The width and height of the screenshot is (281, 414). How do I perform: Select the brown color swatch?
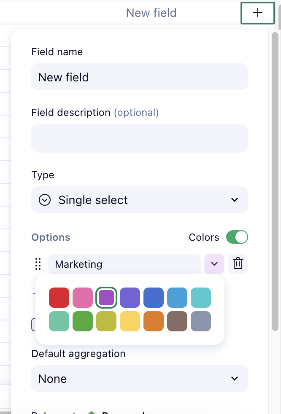[177, 321]
